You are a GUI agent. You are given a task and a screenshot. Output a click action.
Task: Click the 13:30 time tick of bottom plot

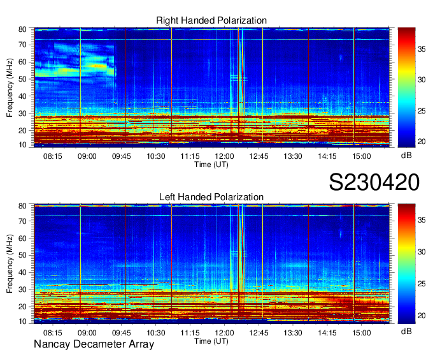click(293, 333)
